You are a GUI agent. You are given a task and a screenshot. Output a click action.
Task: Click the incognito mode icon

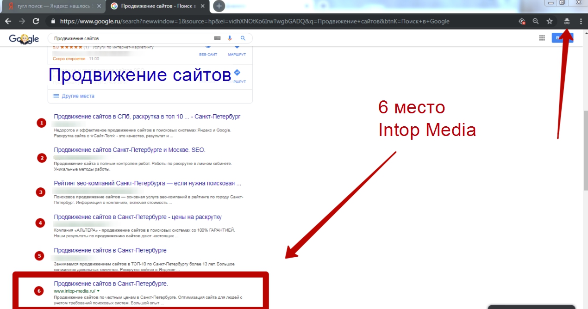(x=566, y=21)
